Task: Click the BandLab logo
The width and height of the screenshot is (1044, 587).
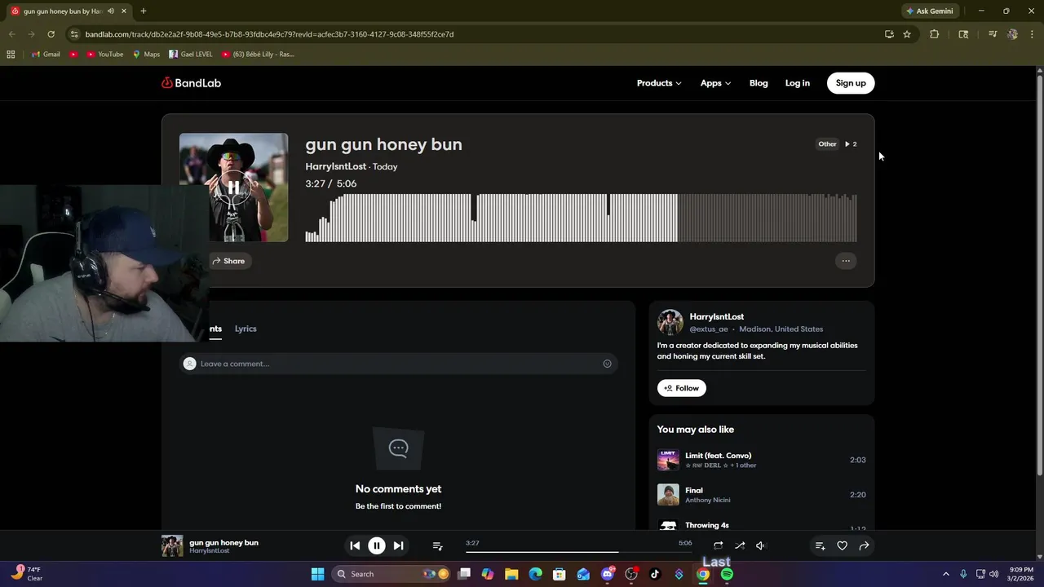Action: point(191,83)
